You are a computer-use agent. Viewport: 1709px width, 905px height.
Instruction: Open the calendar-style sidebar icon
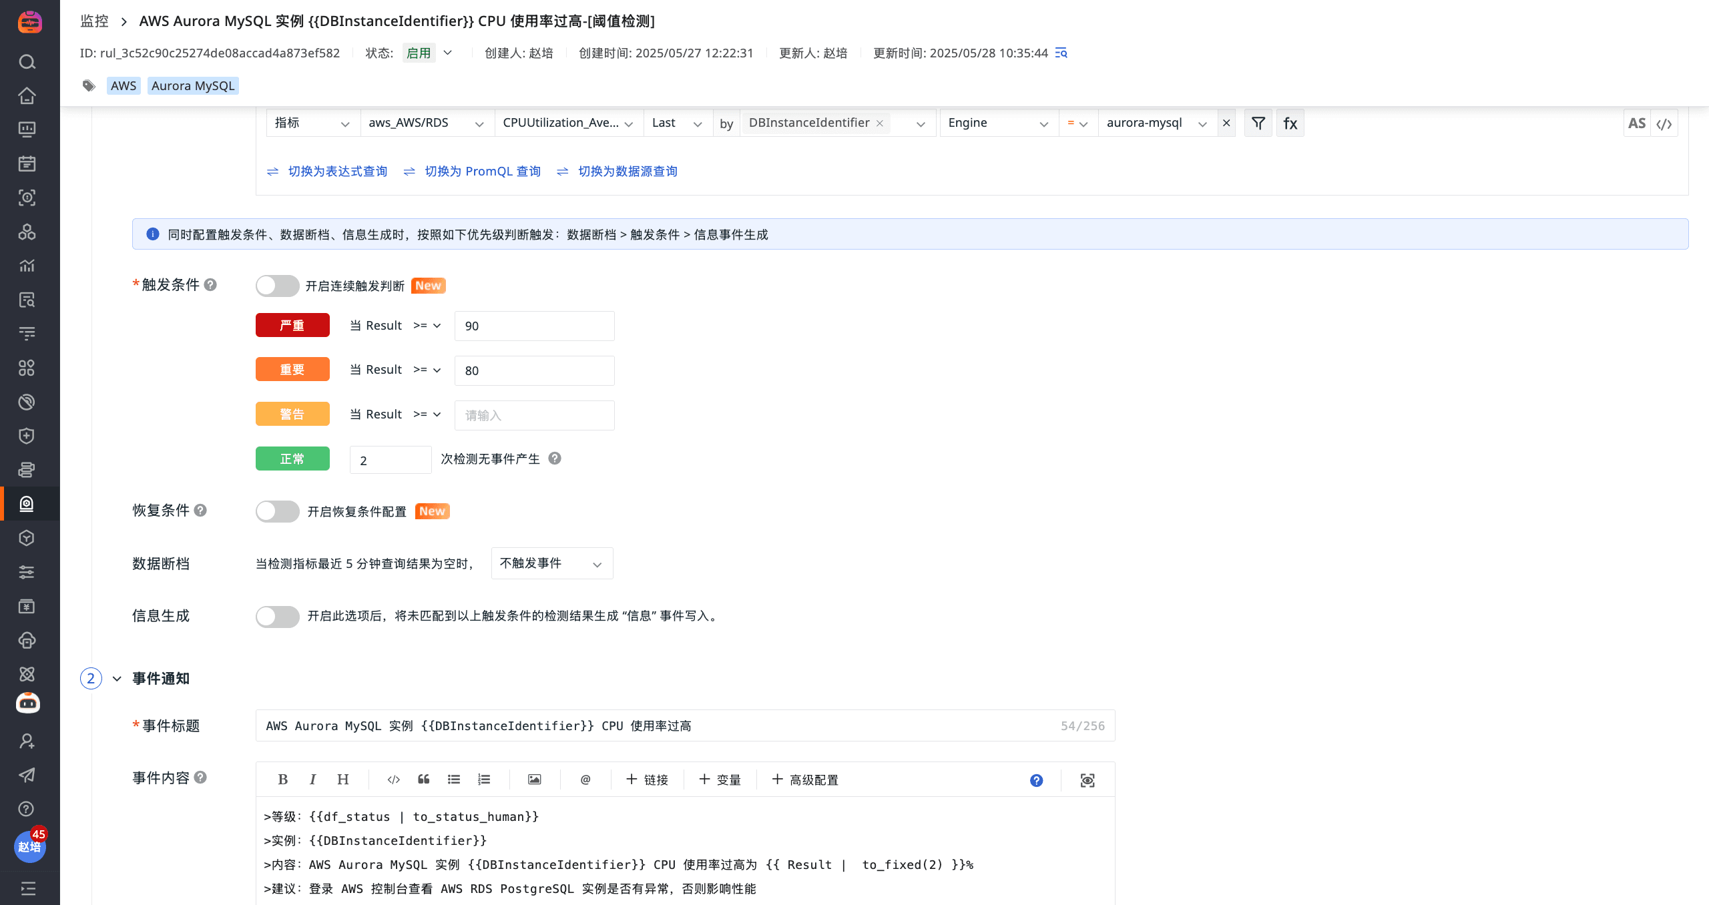[x=27, y=164]
